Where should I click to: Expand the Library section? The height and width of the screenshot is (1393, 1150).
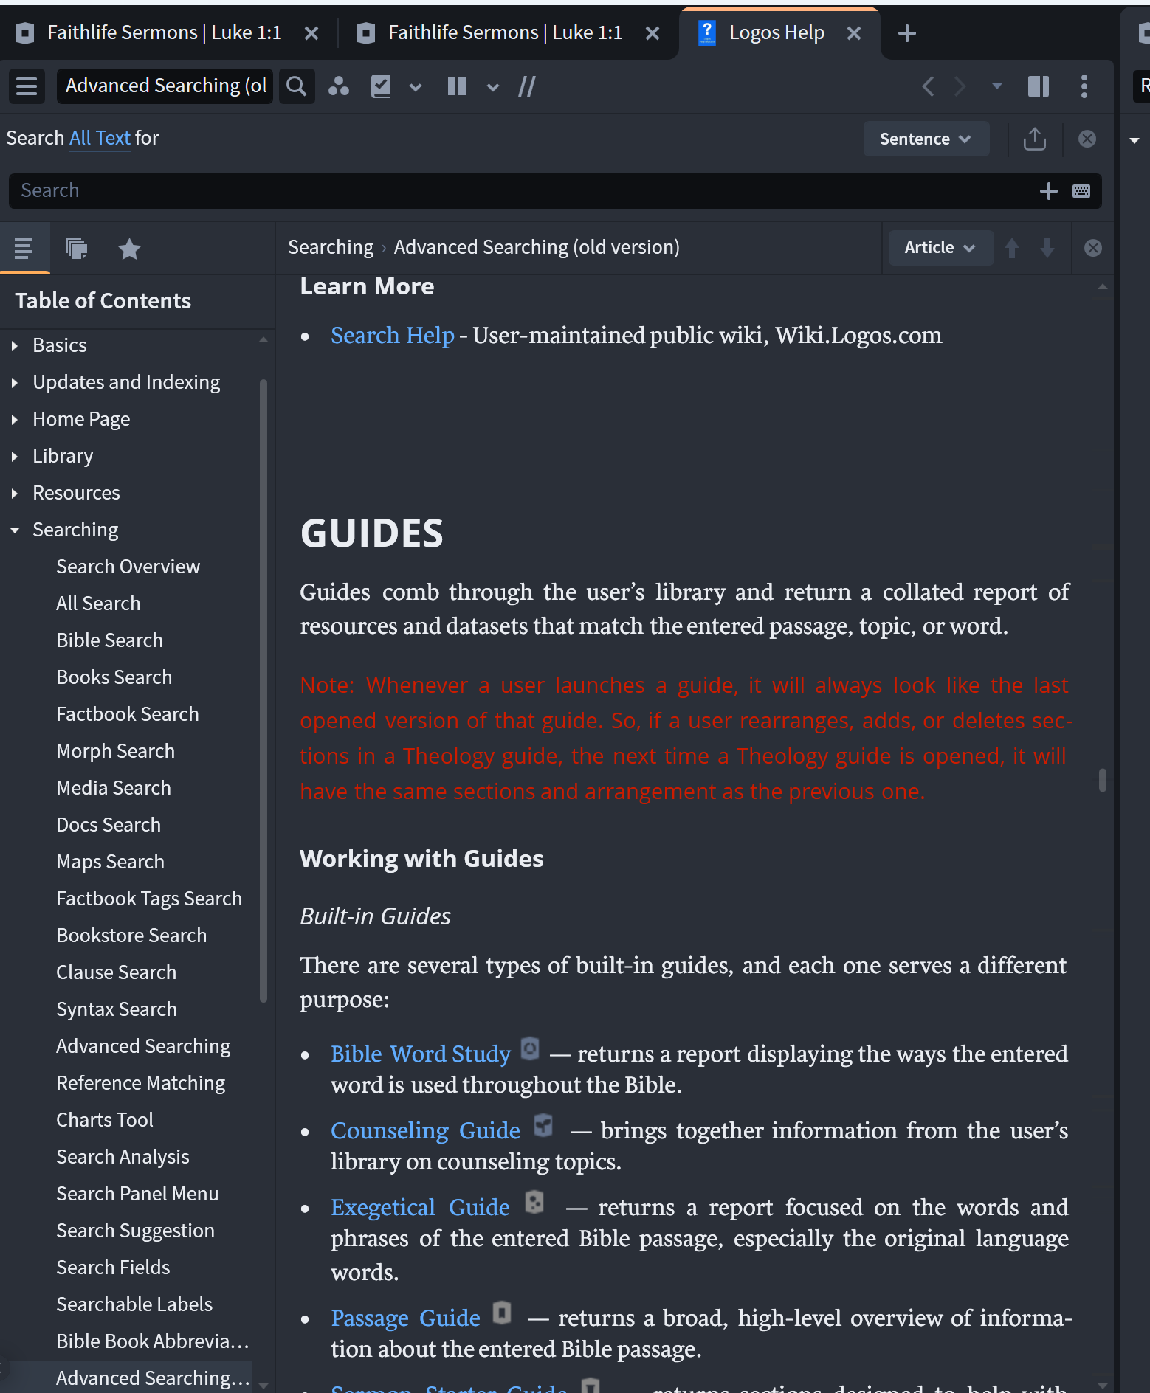(x=15, y=456)
